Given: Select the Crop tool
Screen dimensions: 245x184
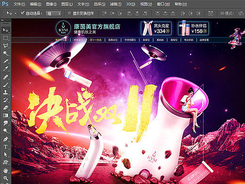Looking at the screenshot, I should 6,61.
